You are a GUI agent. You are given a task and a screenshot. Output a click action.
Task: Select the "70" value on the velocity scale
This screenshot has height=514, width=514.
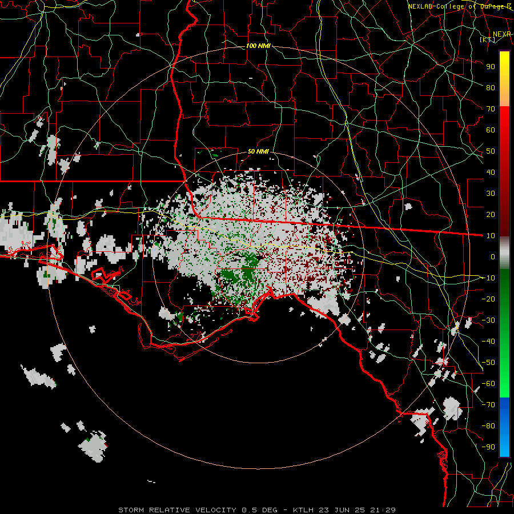[x=491, y=109]
